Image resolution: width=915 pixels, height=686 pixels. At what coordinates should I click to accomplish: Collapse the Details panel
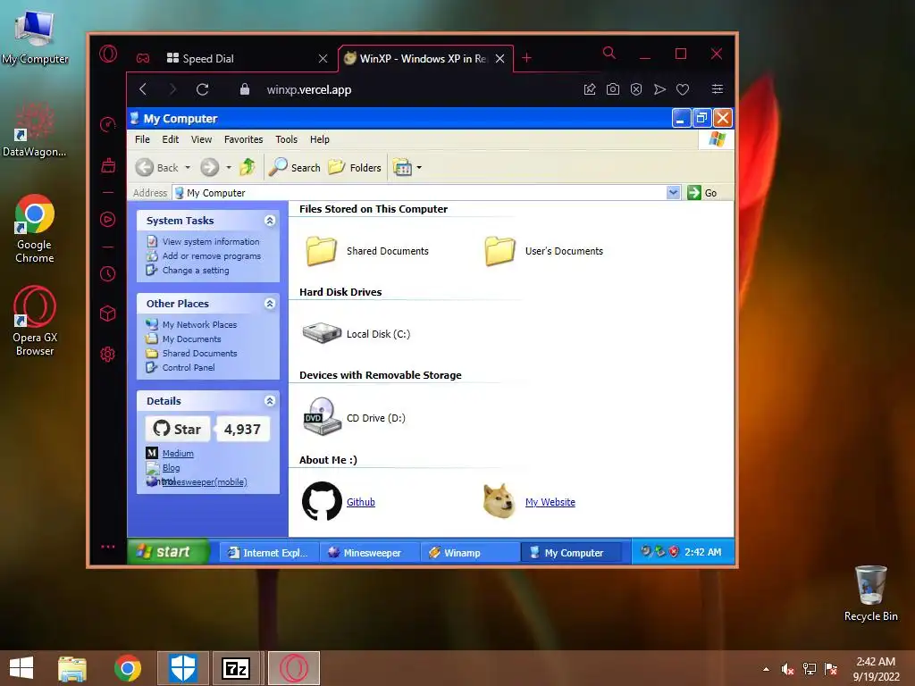270,401
